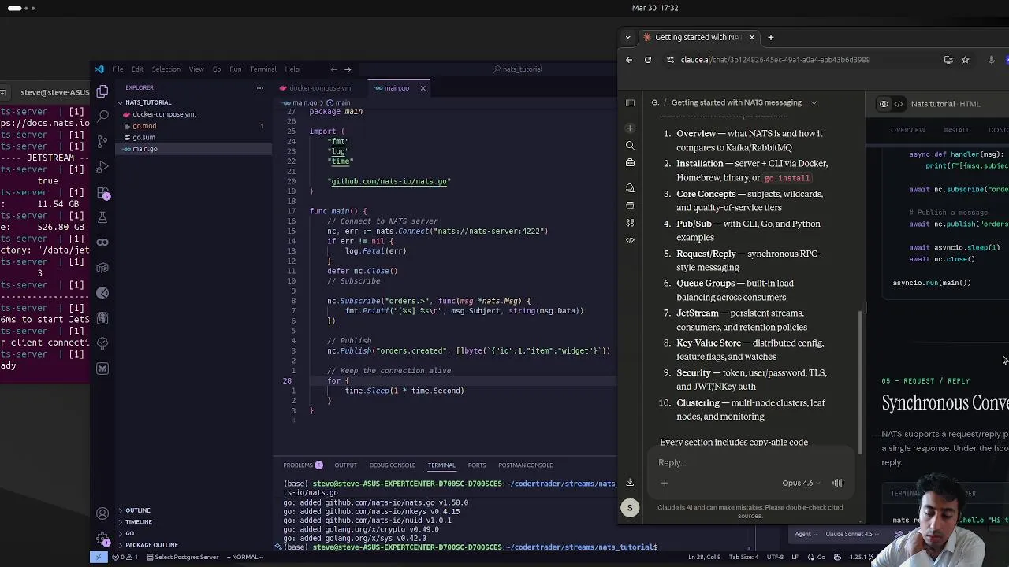Click Ln 28, Col 9 status bar item

706,558
